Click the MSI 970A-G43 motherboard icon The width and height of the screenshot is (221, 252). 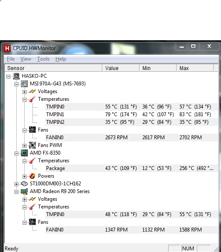pyautogui.click(x=24, y=84)
